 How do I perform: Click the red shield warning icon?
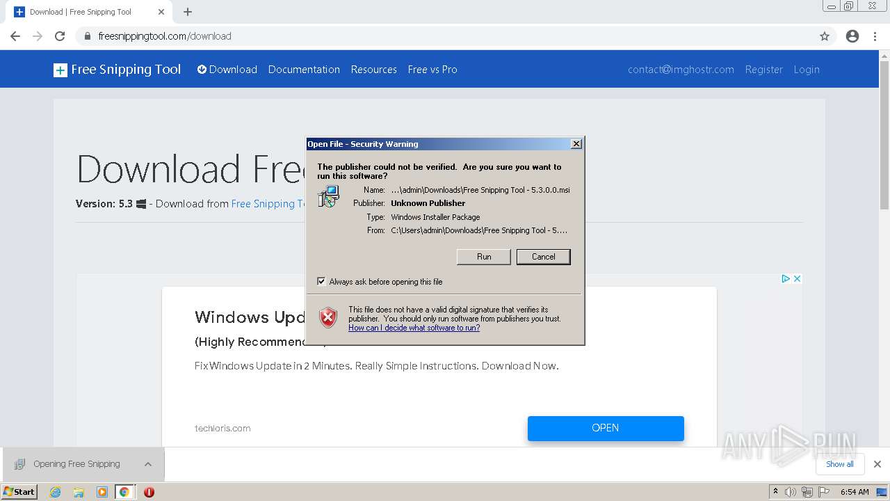coord(328,318)
